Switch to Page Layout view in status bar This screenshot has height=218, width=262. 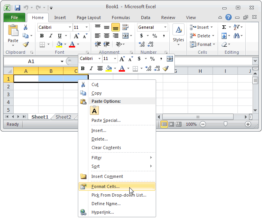point(171,124)
